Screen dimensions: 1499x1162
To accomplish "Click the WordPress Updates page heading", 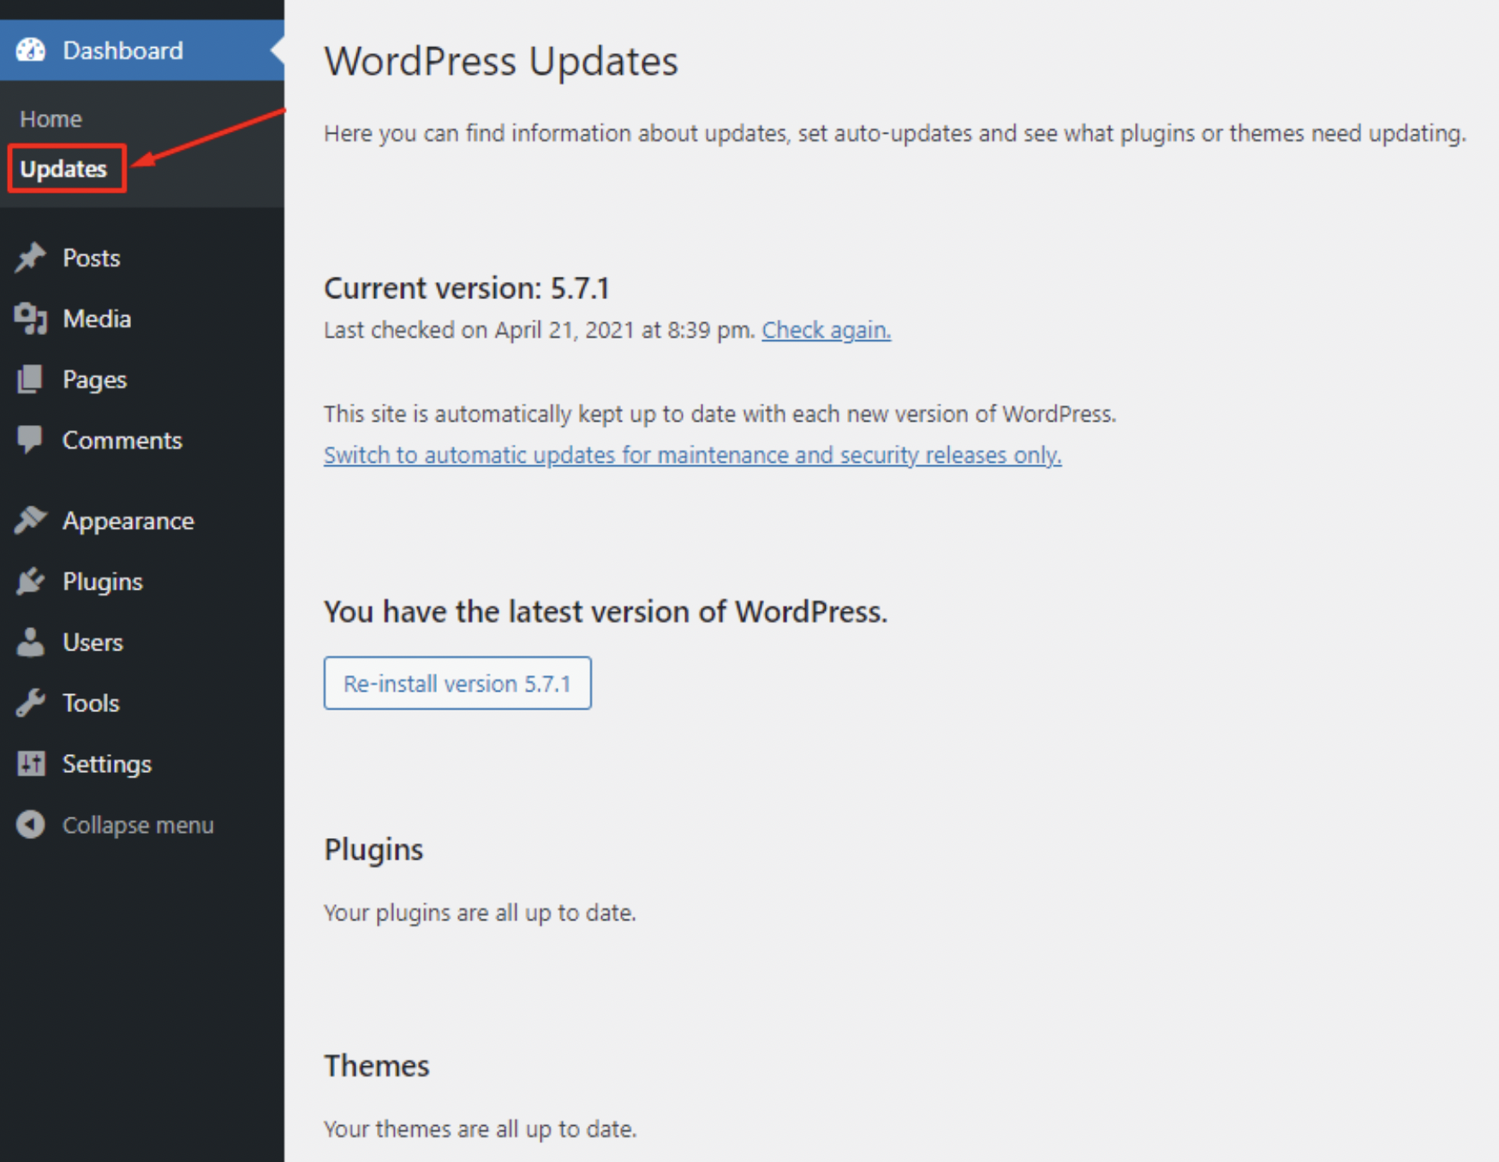I will point(500,62).
